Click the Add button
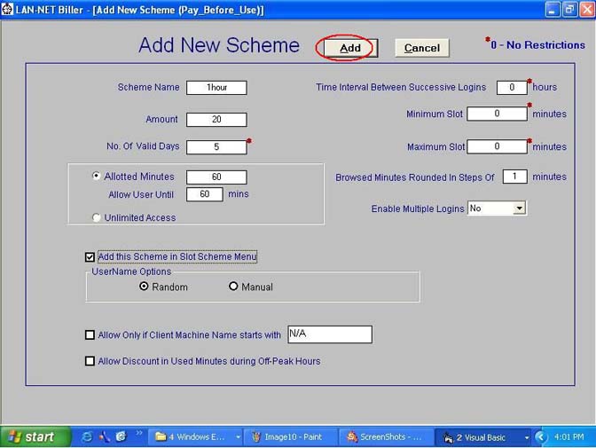Viewport: 596px width, 448px height. [x=349, y=48]
